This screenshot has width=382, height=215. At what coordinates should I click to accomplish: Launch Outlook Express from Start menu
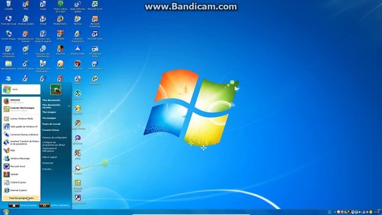pos(21,182)
